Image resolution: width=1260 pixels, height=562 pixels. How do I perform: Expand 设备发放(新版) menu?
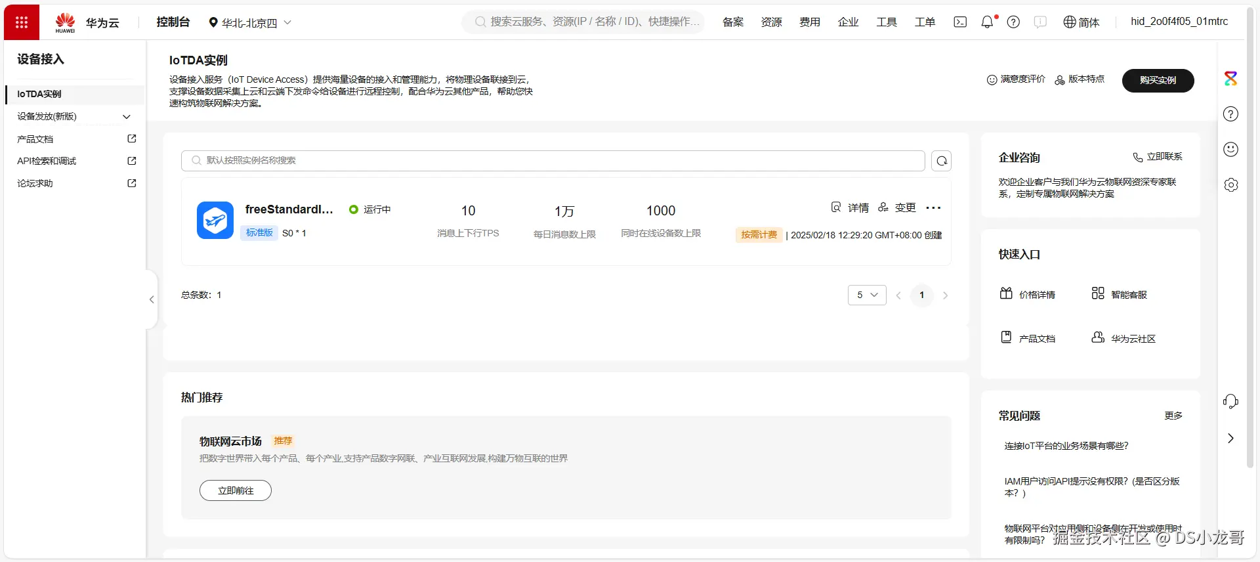[x=74, y=117]
